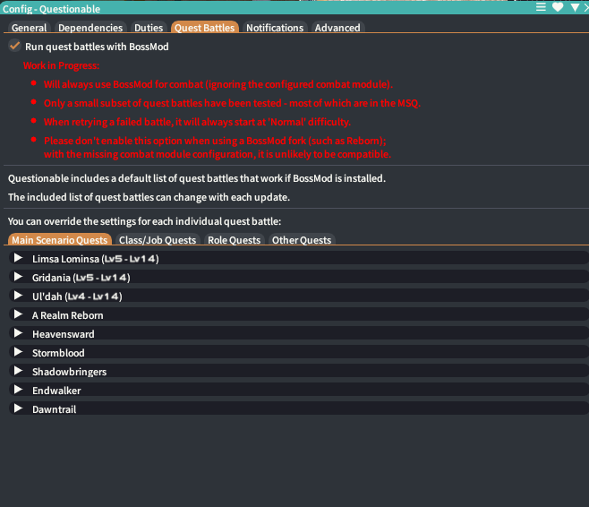Click the Heavensward label
The width and height of the screenshot is (589, 507).
click(x=63, y=334)
